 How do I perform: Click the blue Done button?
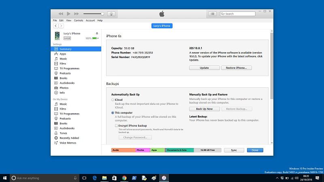click(x=255, y=150)
